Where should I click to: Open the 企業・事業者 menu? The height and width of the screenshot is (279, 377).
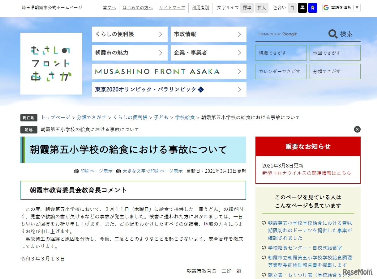click(208, 53)
